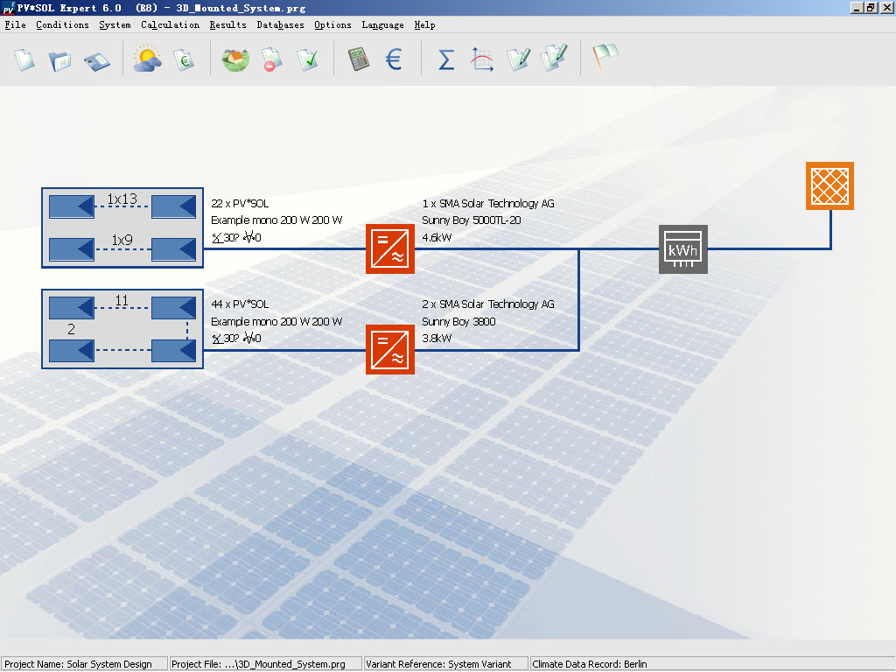Open economic efficiency euro symbol icon
Image resolution: width=896 pixels, height=672 pixels.
(x=394, y=59)
